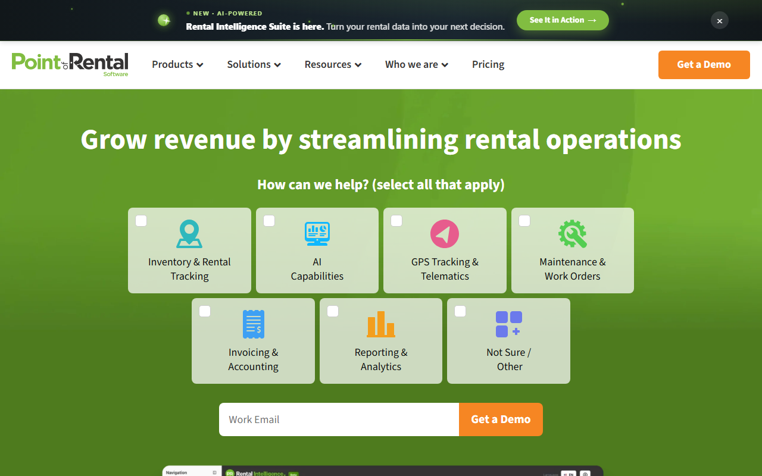Expand the Products dropdown chevron
Image resolution: width=762 pixels, height=476 pixels.
200,65
